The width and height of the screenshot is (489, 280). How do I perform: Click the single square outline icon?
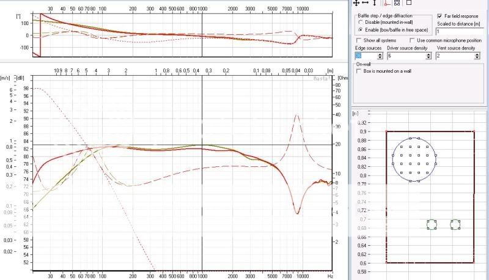(x=408, y=3)
